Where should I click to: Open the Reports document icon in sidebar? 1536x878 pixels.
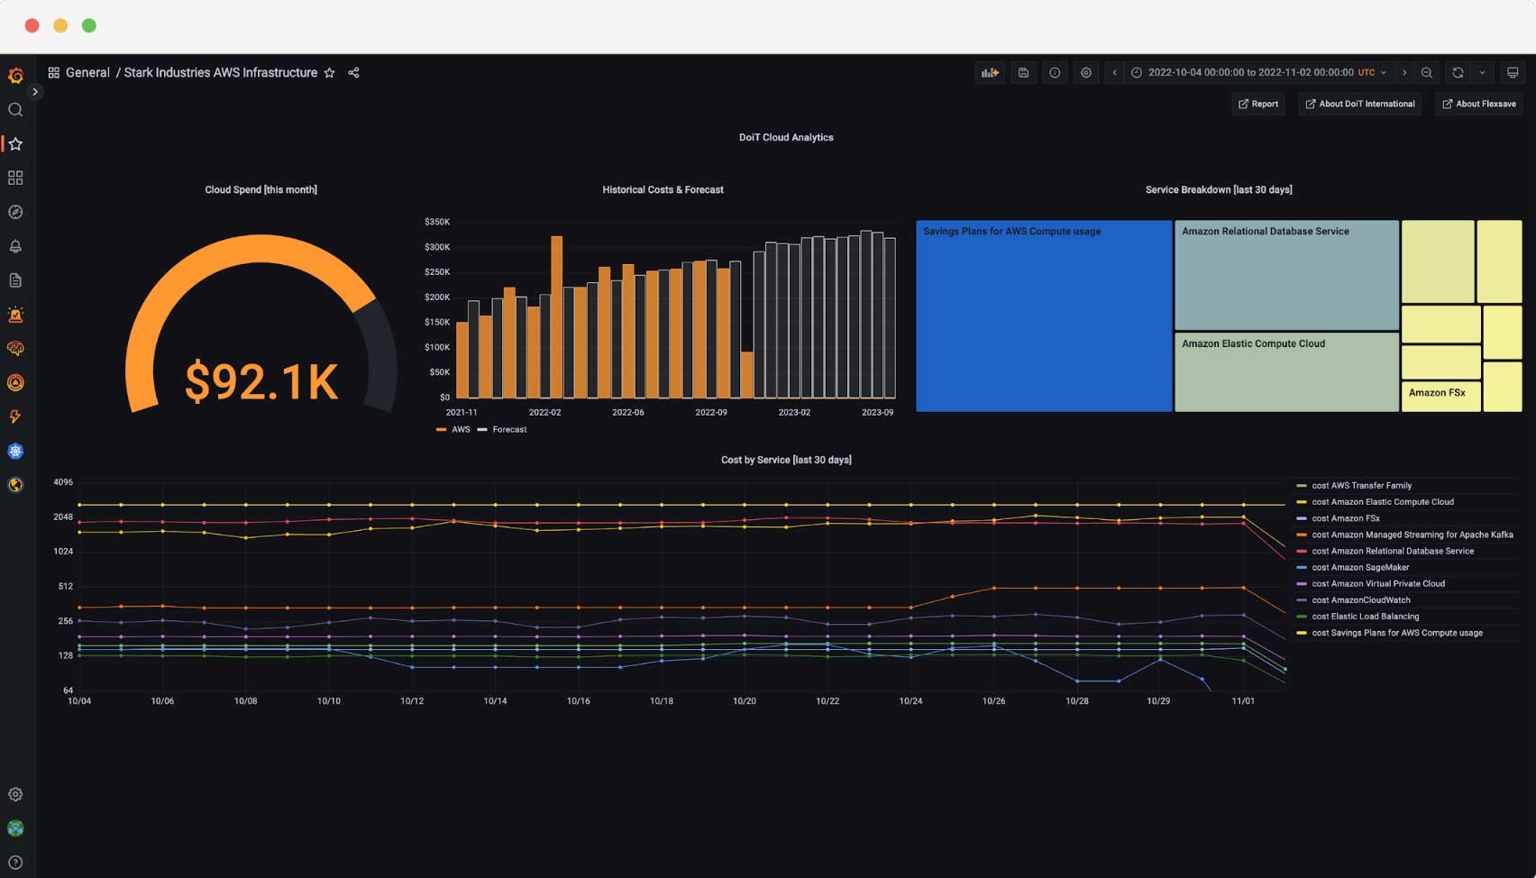tap(15, 280)
